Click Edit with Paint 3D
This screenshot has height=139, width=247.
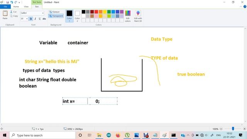(x=138, y=16)
